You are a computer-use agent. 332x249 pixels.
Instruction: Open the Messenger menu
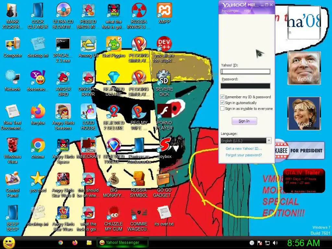click(x=230, y=11)
